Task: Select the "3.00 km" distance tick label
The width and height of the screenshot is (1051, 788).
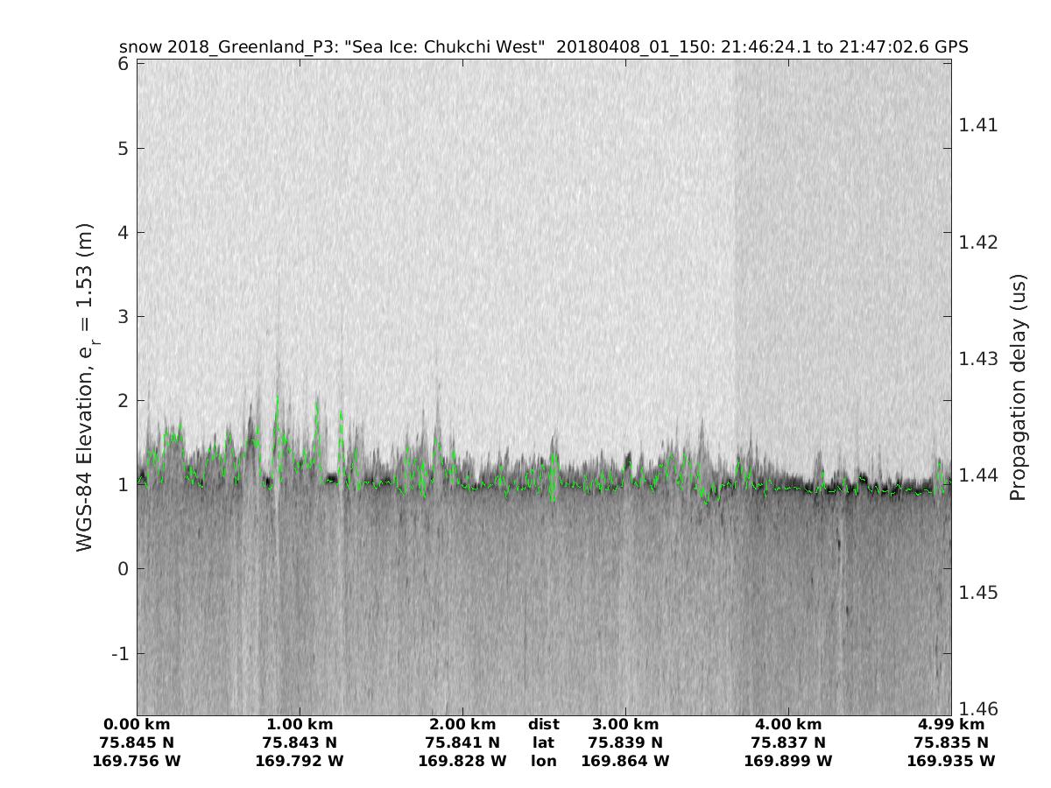Action: click(625, 724)
